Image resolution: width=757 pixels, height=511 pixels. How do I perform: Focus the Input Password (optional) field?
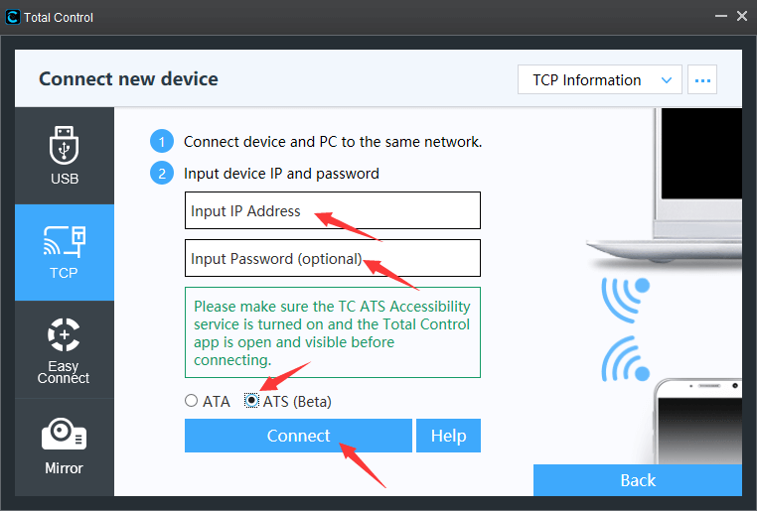pos(333,258)
